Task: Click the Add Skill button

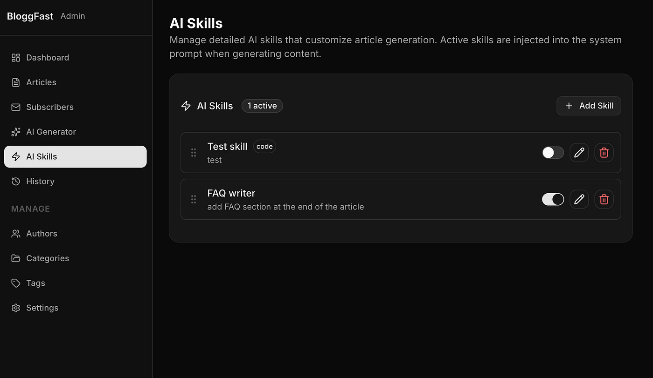Action: tap(589, 106)
